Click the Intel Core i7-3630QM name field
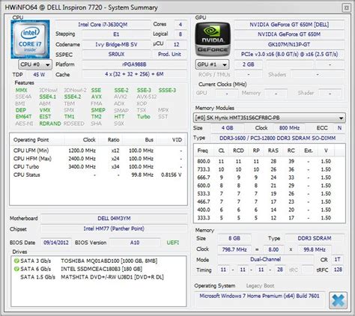Viewport: 355px width, 316px height. point(103,25)
